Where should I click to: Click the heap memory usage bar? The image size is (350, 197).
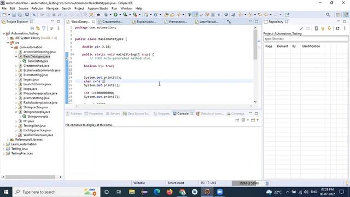point(248,183)
